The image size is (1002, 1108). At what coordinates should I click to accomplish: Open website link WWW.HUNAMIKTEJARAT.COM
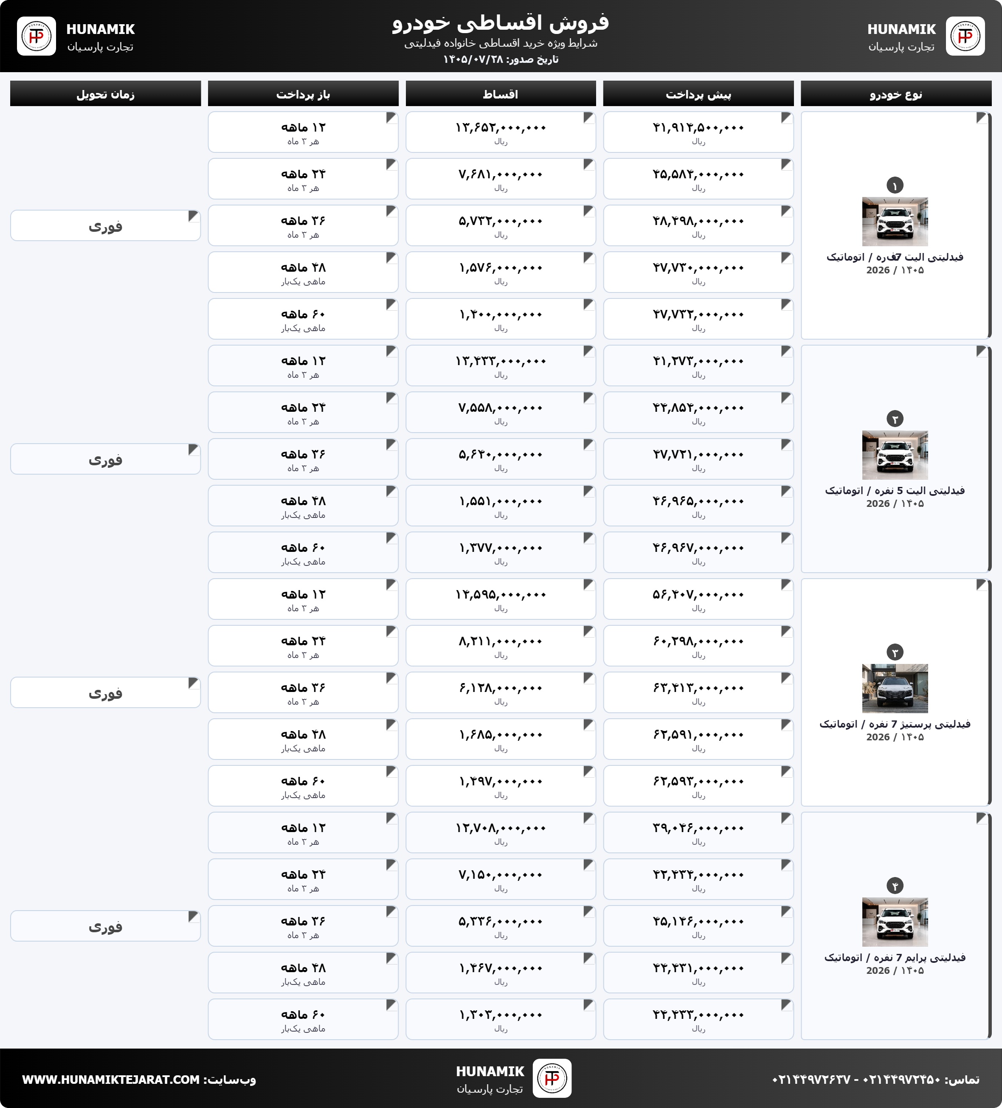pos(110,1080)
